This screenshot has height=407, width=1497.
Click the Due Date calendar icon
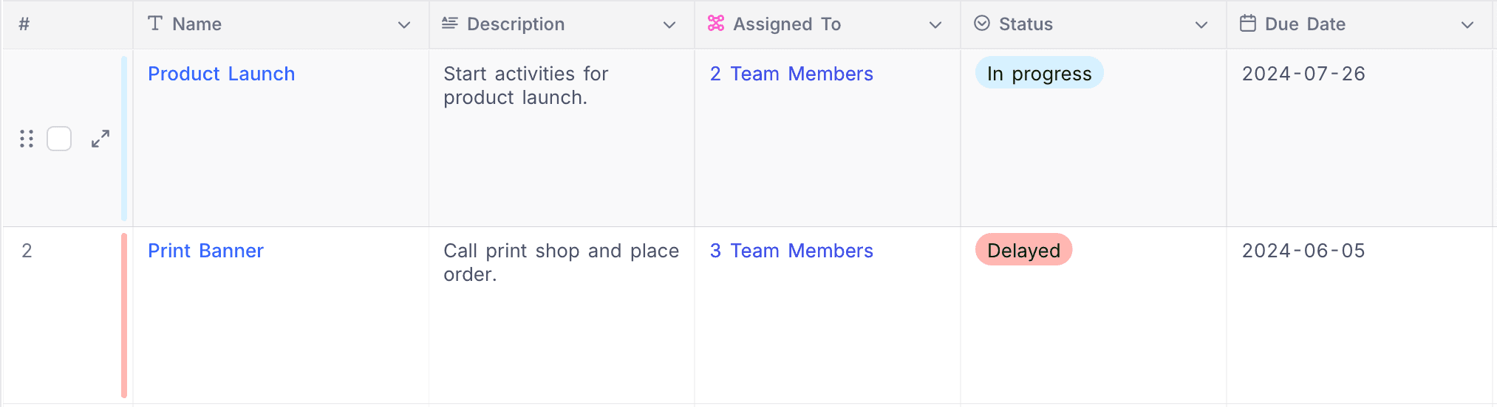(1248, 24)
